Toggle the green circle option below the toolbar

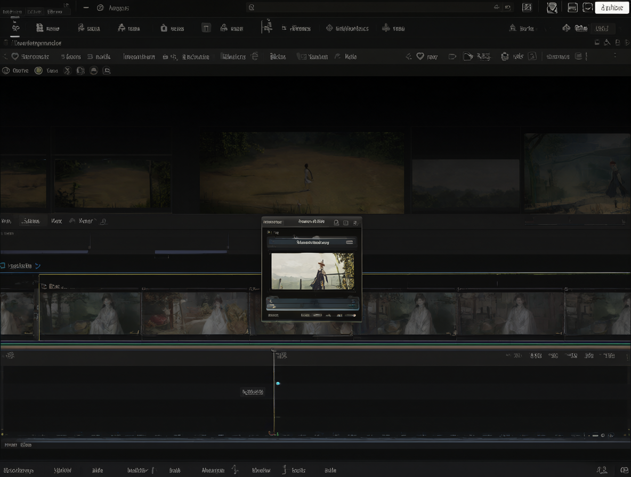coord(38,71)
